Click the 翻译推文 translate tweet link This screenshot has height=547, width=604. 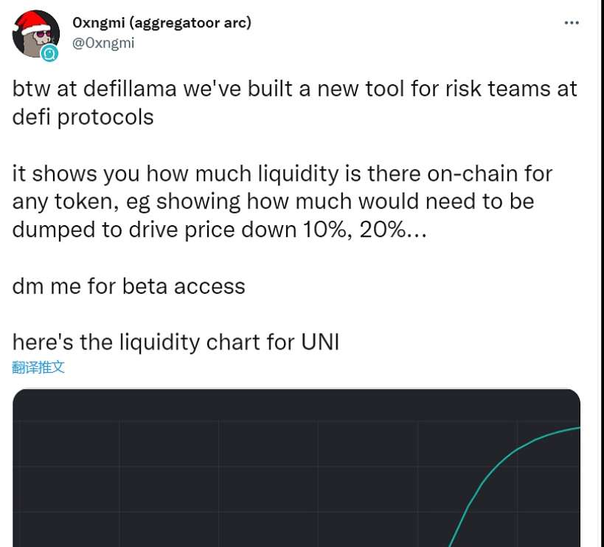coord(38,367)
